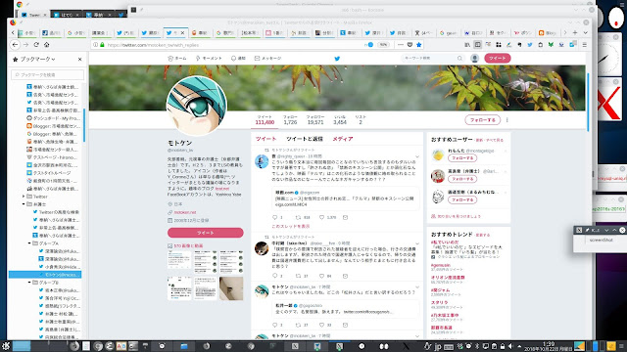Open a new tab with the plus button
627x352 pixels.
point(575,32)
